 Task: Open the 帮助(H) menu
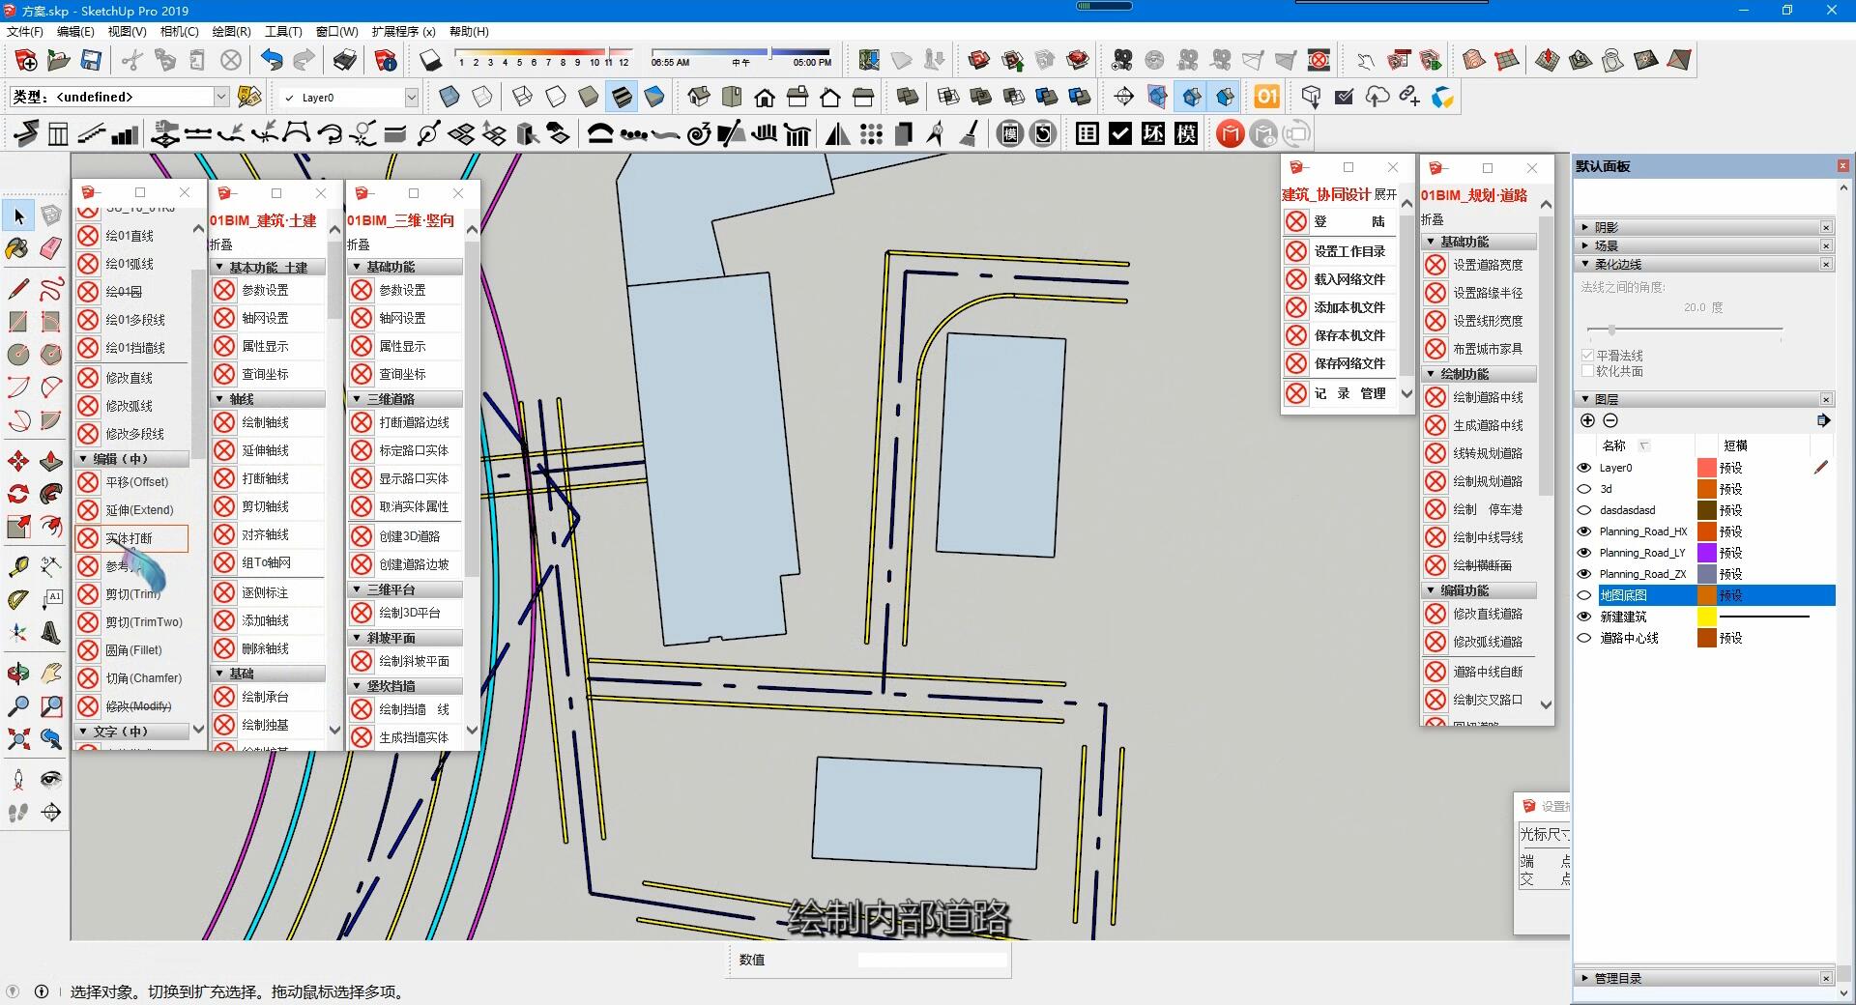[x=469, y=32]
